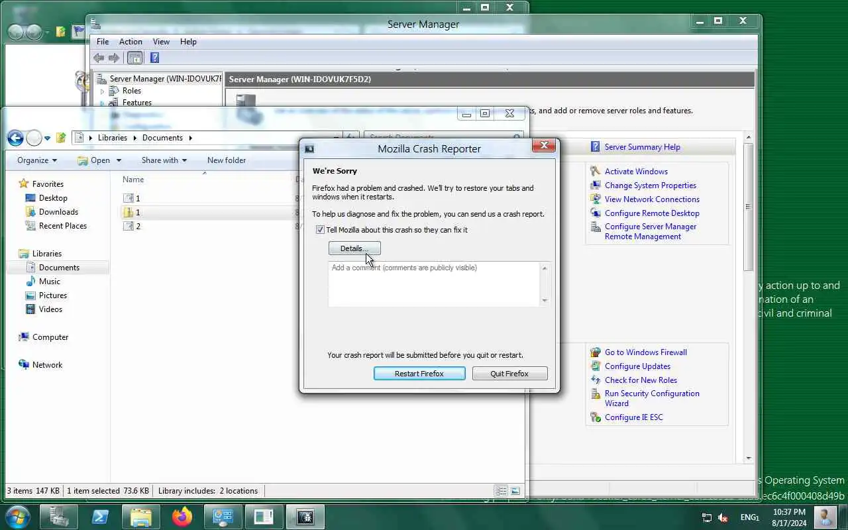Select Server Manager root tree node
848x530 pixels.
click(x=165, y=79)
